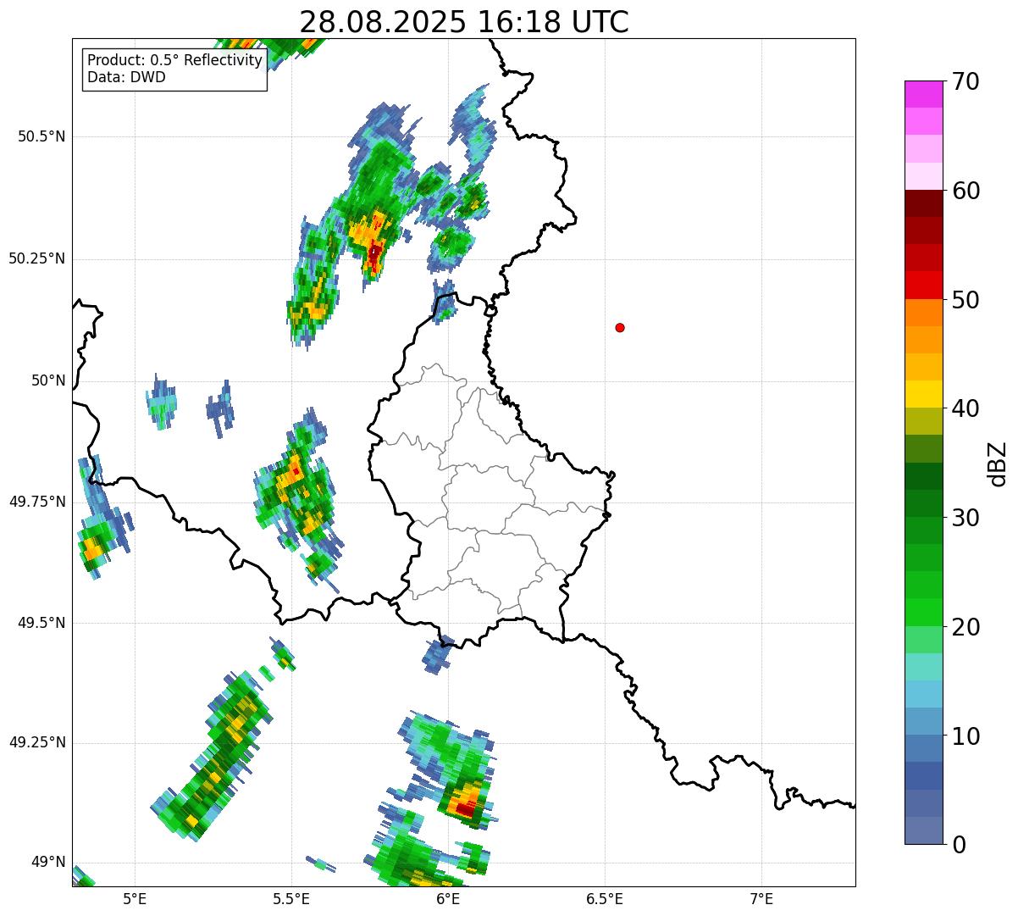
Task: Select the 'Product: 0.5° Reflectivity' label
Action: 174,61
